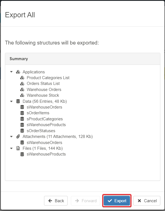Screen dimensions: 165x211
Task: Click the Warehouse Stock application icon
Action: click(22, 95)
